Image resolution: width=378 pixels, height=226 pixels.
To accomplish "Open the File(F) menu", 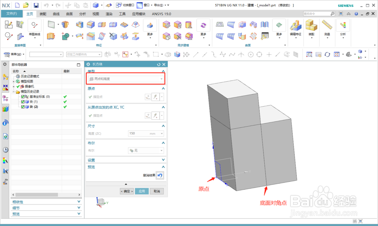I will pos(12,14).
